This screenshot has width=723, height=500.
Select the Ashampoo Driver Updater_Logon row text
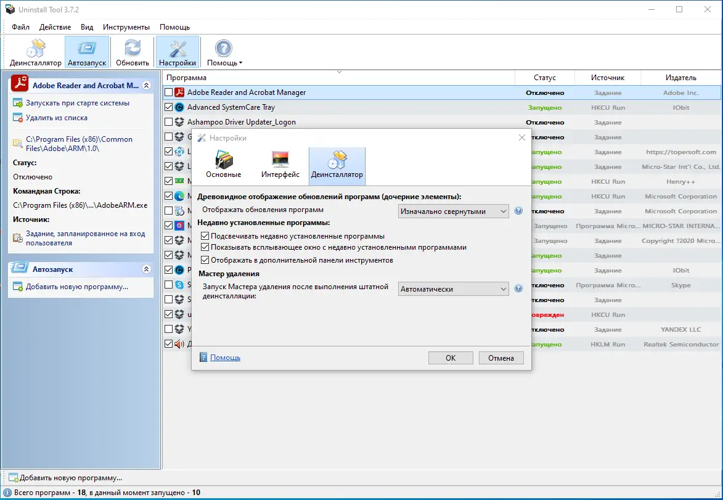pos(241,122)
